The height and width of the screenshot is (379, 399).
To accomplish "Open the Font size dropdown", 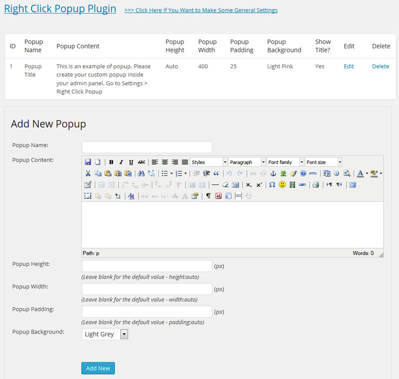I will 323,162.
